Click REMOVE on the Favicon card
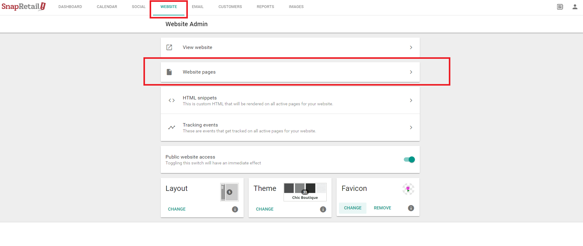This screenshot has height=246, width=583. click(x=382, y=208)
